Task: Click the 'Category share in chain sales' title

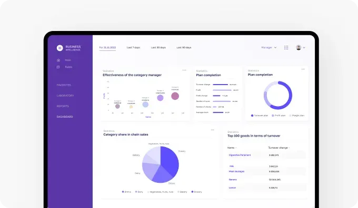Action: click(x=126, y=134)
